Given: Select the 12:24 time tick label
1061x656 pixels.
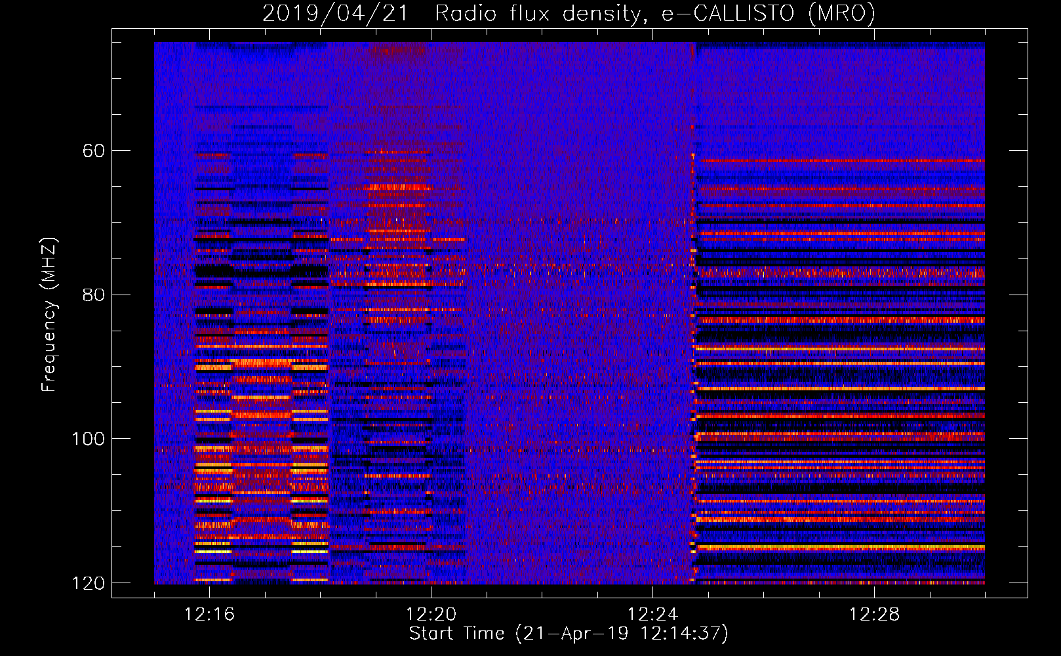Looking at the screenshot, I should click(652, 614).
